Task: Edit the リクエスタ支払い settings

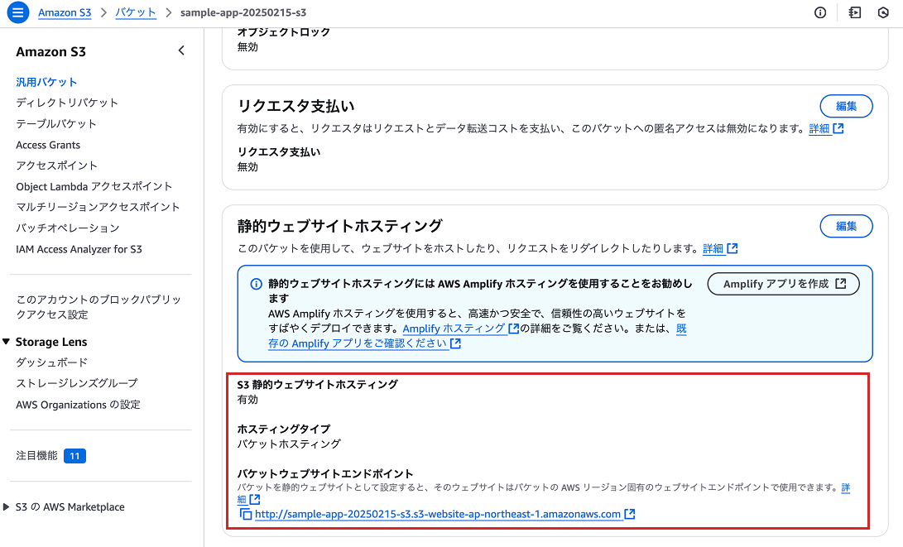Action: (x=846, y=106)
